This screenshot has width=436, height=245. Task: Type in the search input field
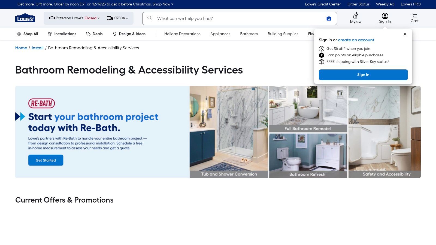[x=237, y=19]
